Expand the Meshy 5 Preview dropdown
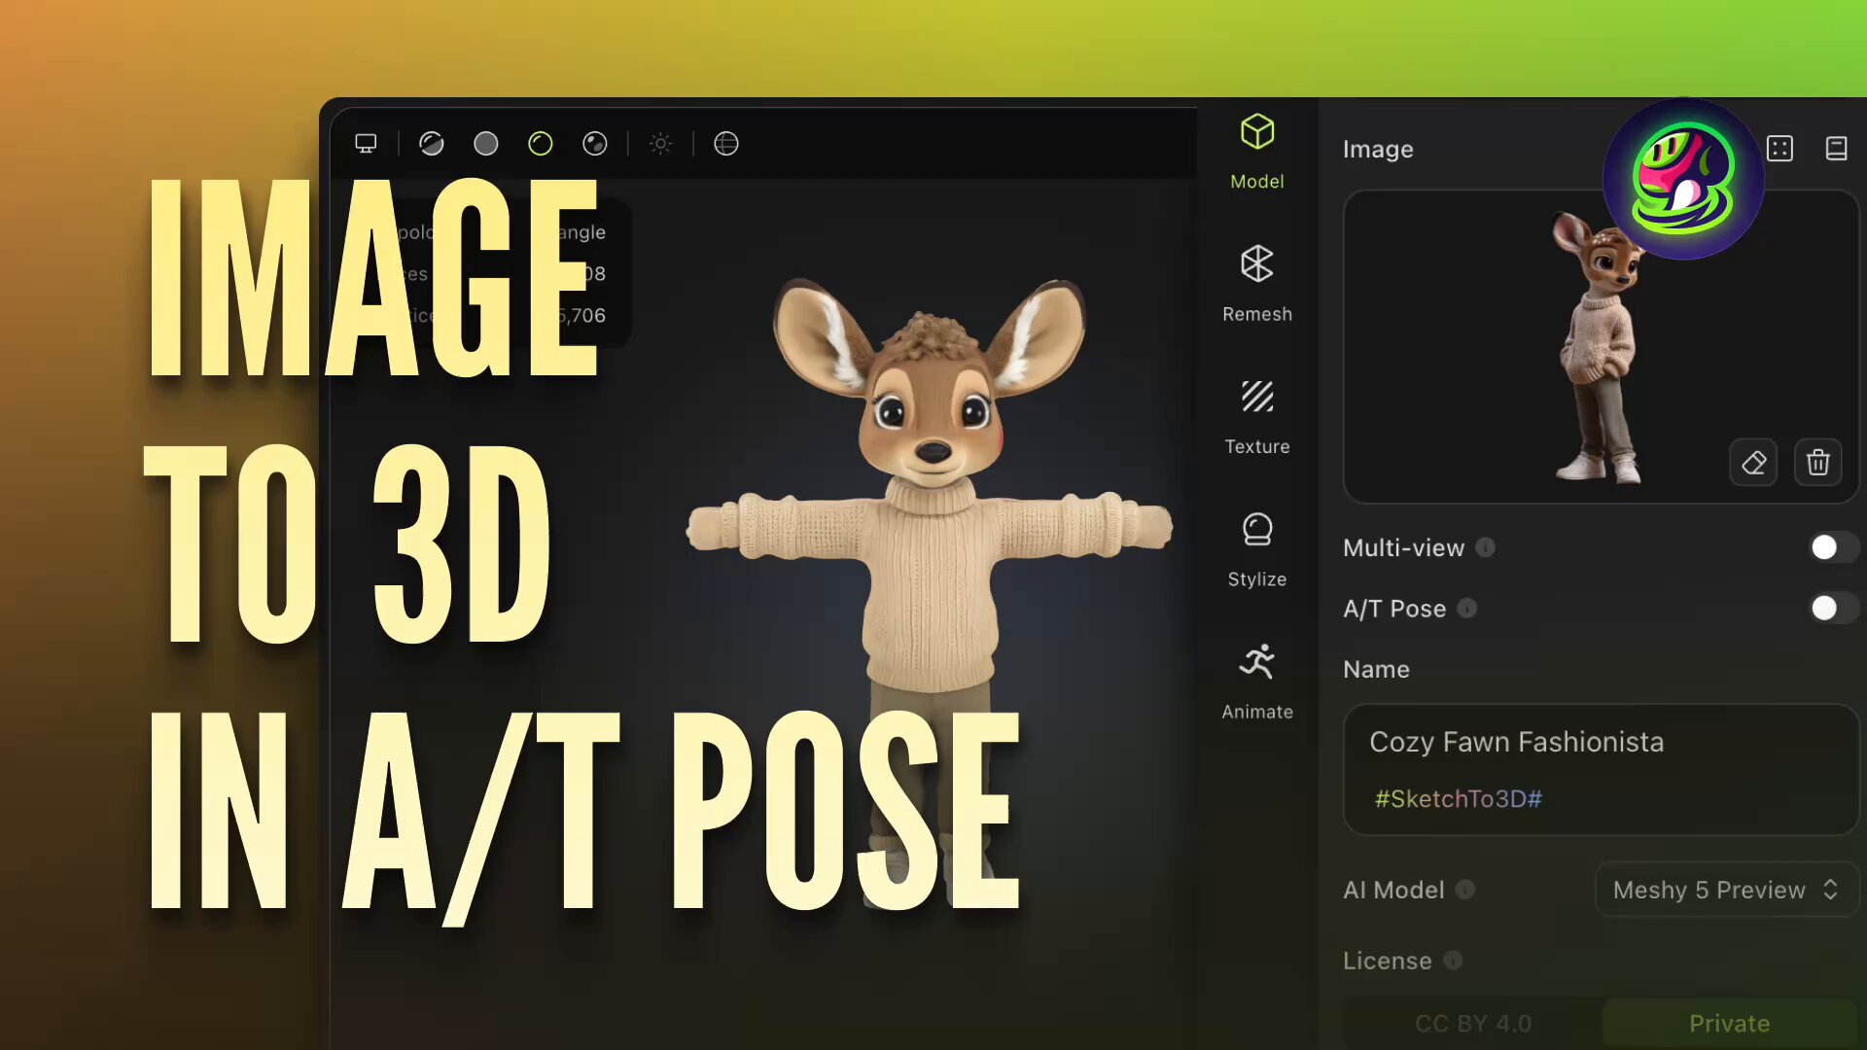The image size is (1867, 1050). click(x=1726, y=890)
